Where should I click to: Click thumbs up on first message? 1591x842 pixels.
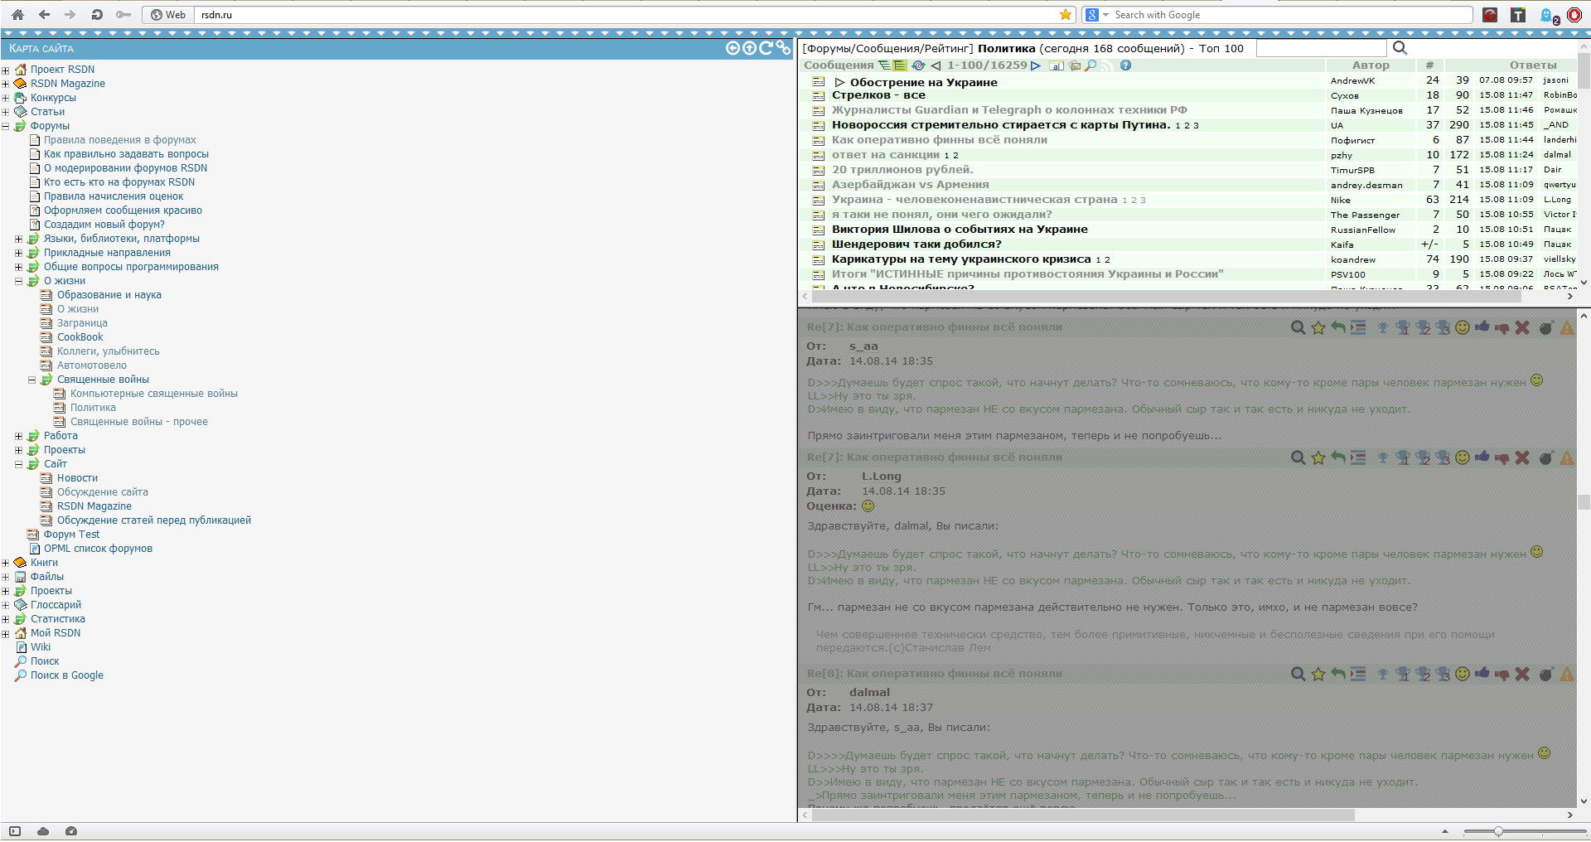(x=1482, y=327)
